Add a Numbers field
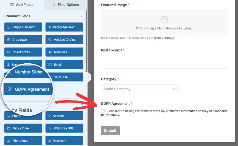The image size is (238, 146). point(64,52)
